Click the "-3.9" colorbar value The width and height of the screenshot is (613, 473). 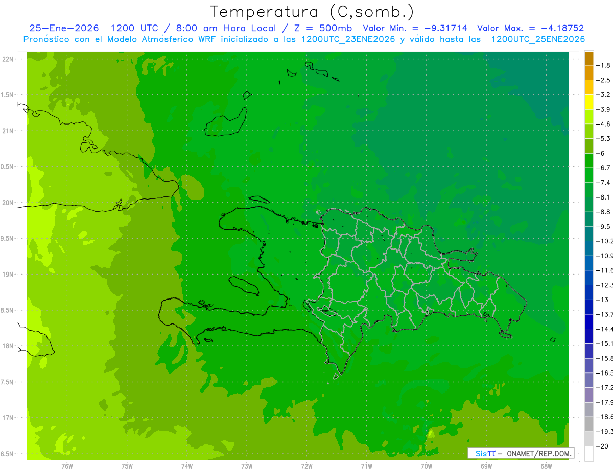click(604, 109)
